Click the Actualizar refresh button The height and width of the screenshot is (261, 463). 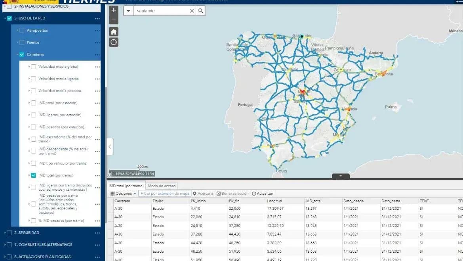pos(263,194)
